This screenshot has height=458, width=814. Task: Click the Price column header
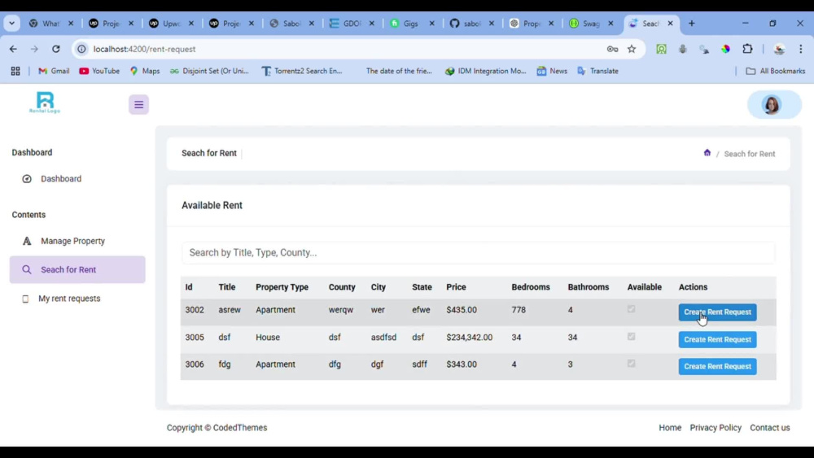coord(457,287)
